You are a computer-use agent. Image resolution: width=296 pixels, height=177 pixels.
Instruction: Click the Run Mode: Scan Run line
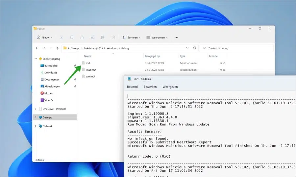(x=168, y=124)
